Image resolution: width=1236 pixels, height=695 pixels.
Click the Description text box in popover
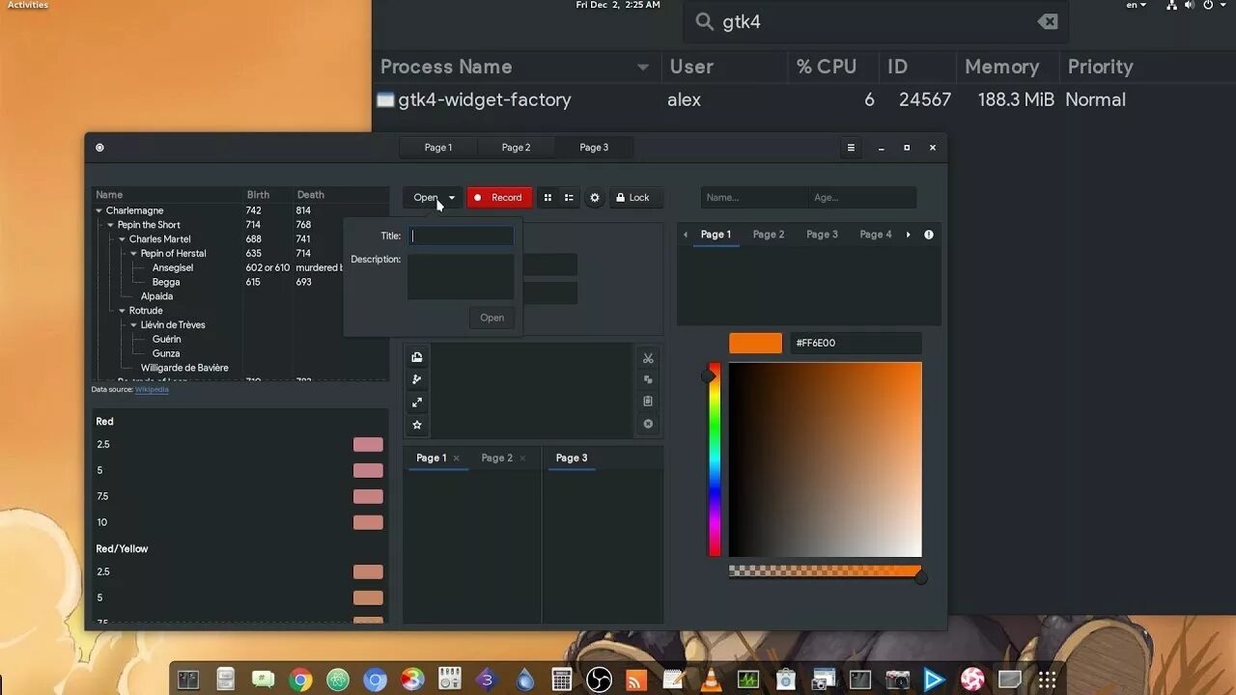(461, 277)
